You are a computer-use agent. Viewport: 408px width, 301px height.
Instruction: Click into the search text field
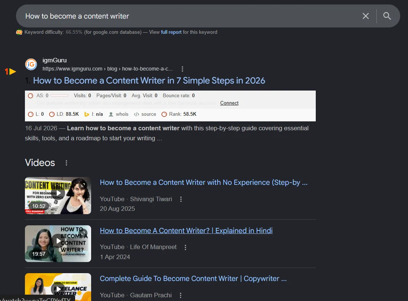(190, 16)
